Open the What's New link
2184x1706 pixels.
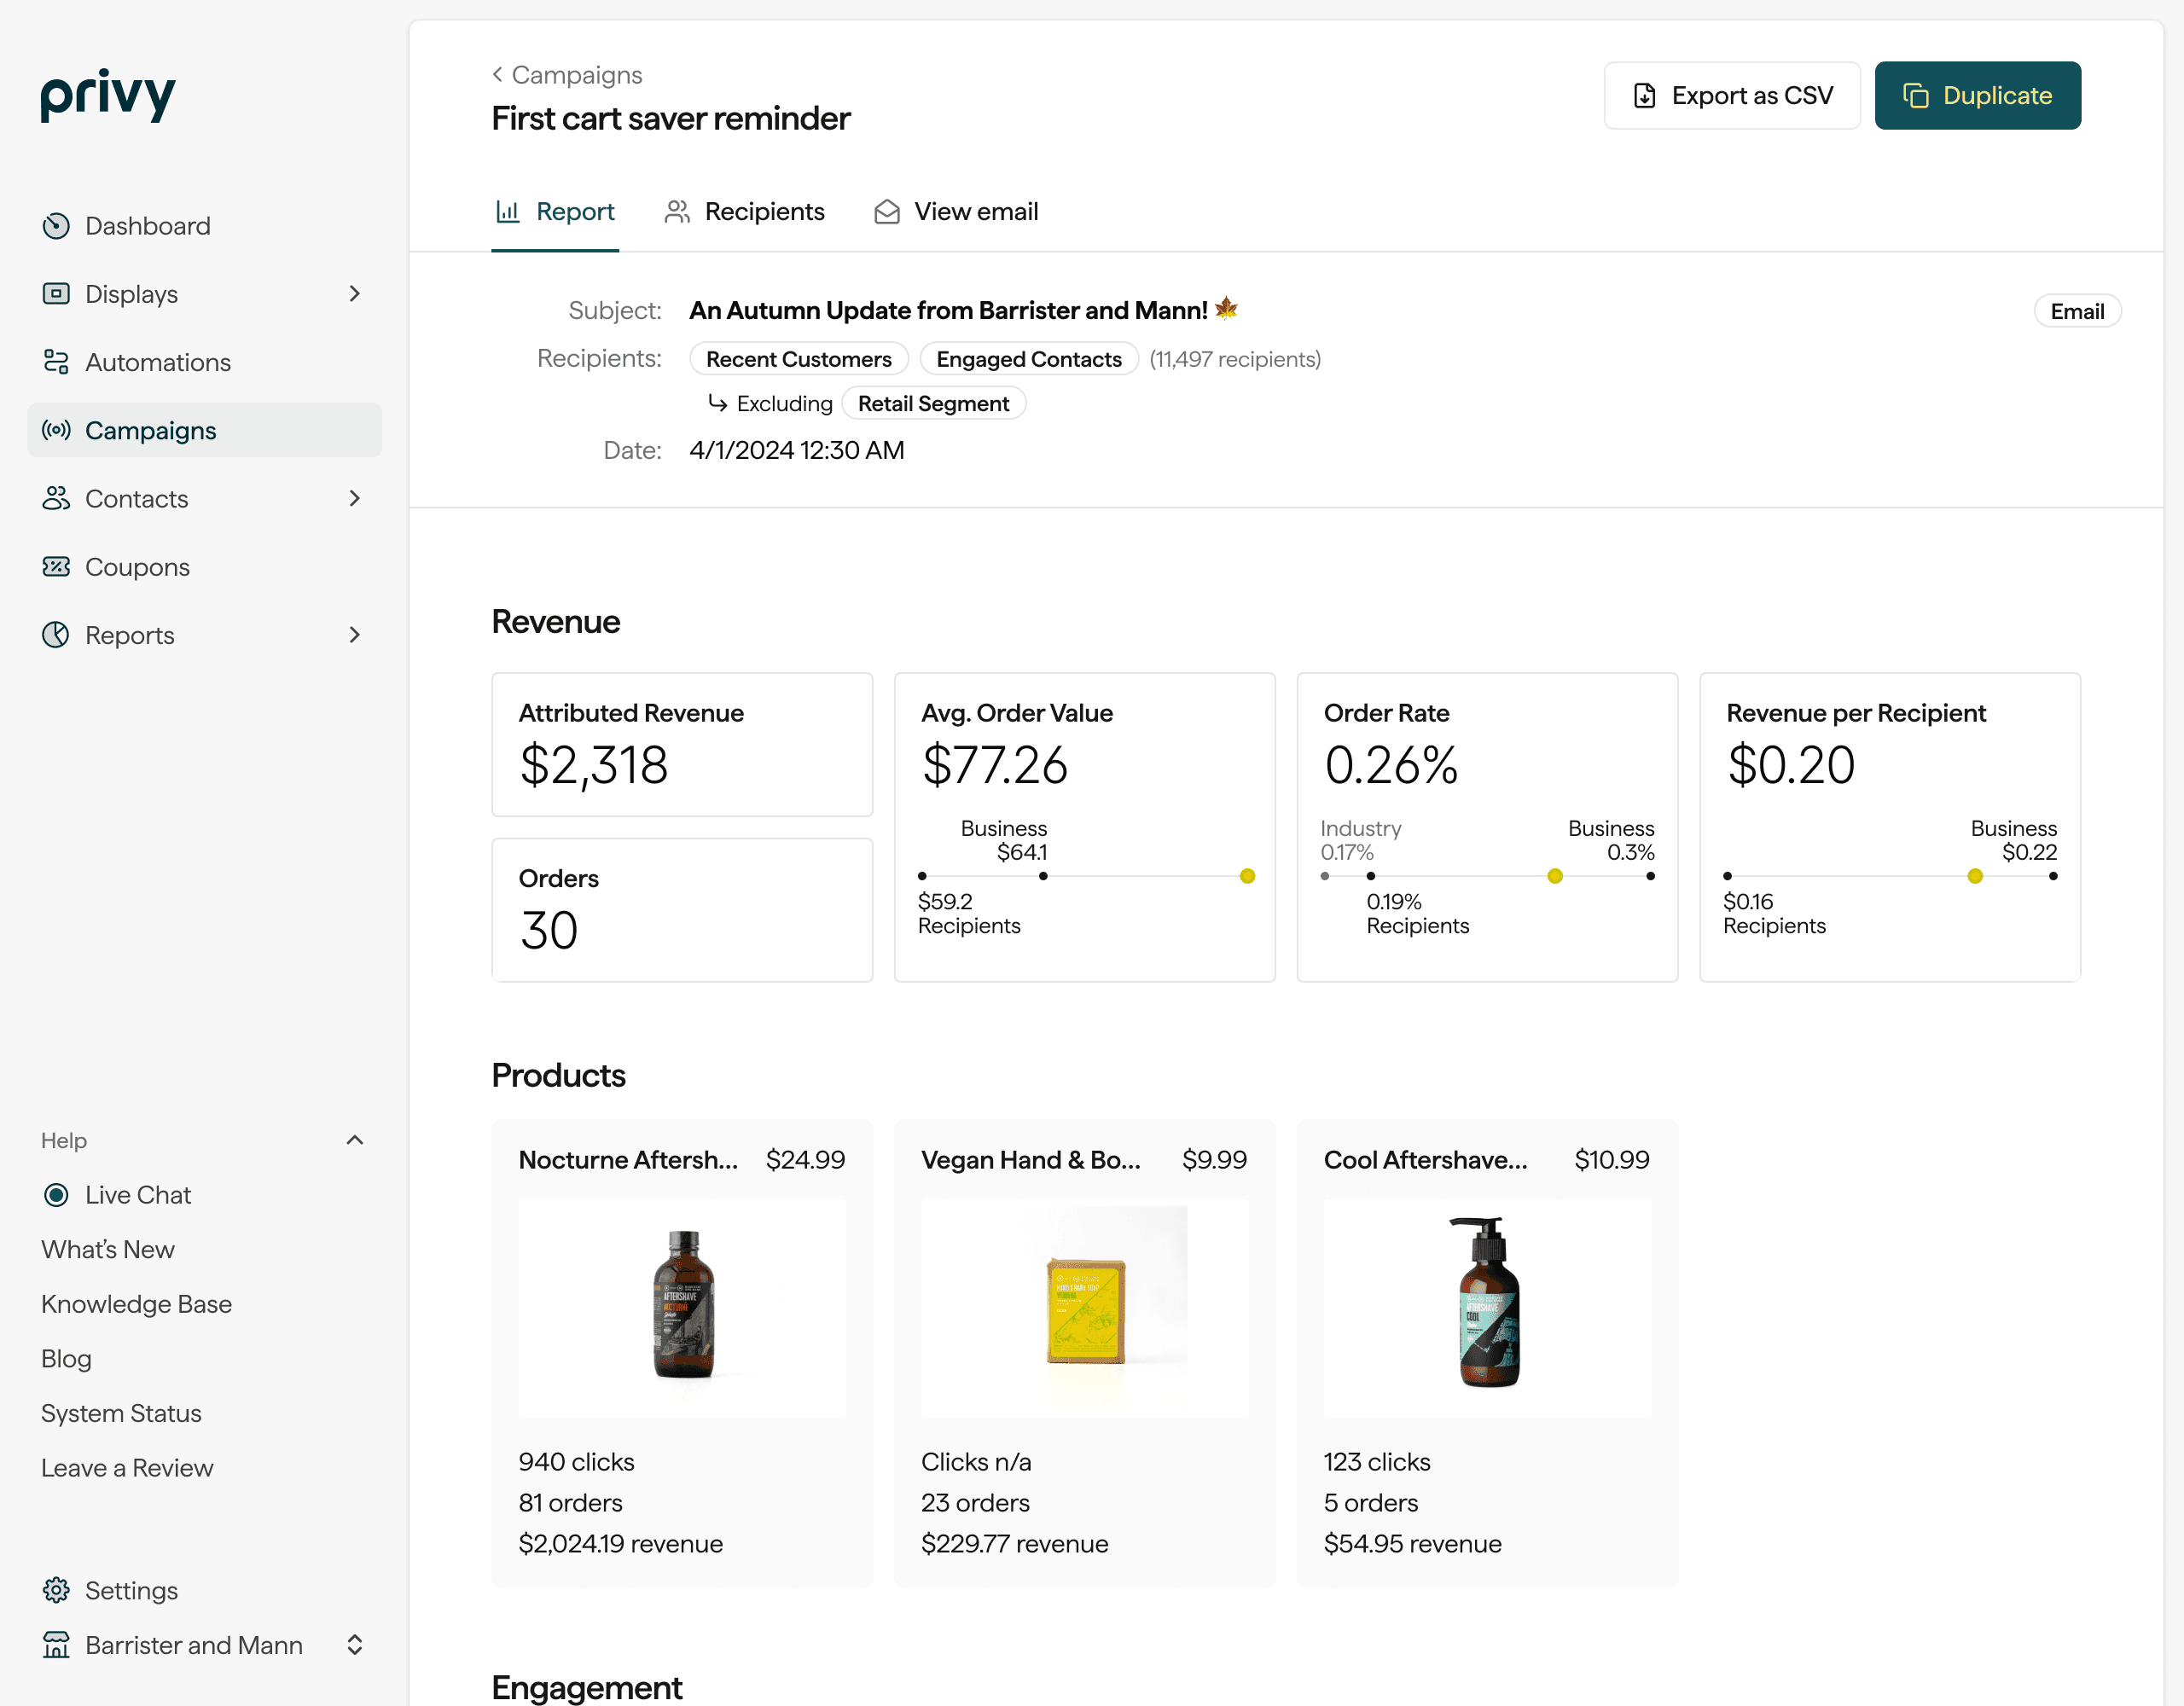108,1249
